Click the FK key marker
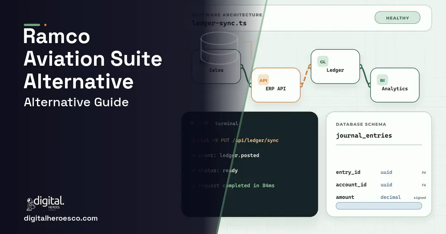This screenshot has height=234, width=446. pos(424,185)
